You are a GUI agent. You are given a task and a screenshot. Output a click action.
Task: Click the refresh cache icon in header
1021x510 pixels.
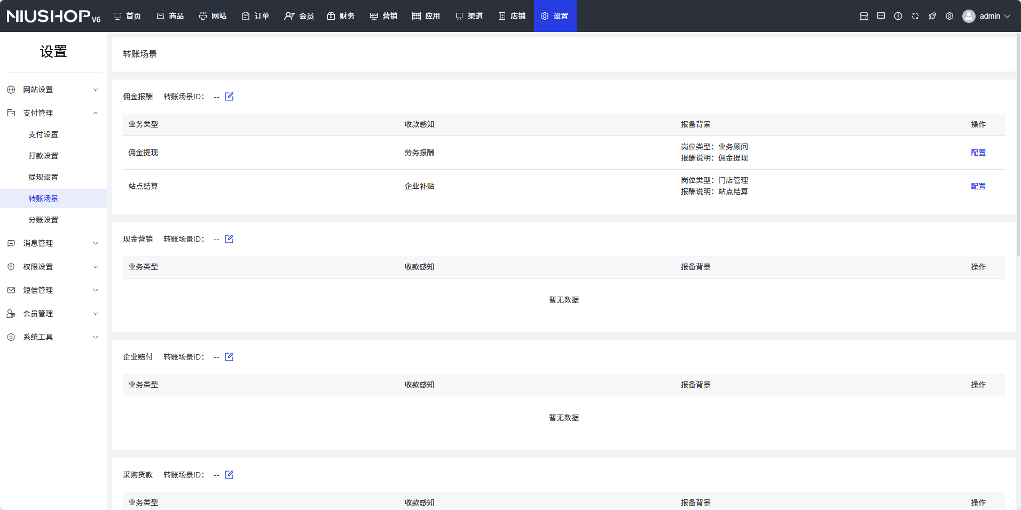[x=915, y=16]
